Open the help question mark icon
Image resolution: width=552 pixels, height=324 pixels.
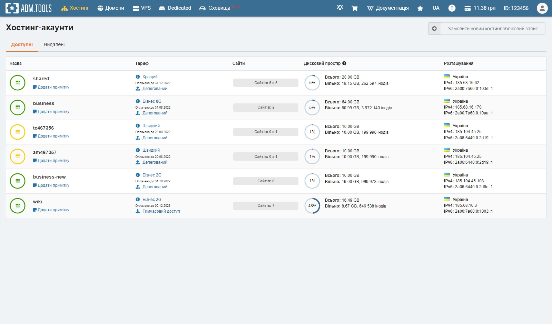pyautogui.click(x=452, y=8)
